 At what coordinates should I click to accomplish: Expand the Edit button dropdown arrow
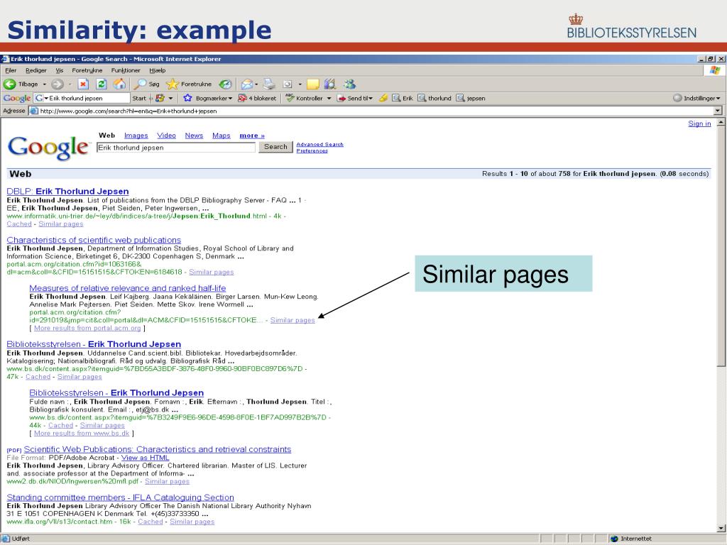coord(300,84)
